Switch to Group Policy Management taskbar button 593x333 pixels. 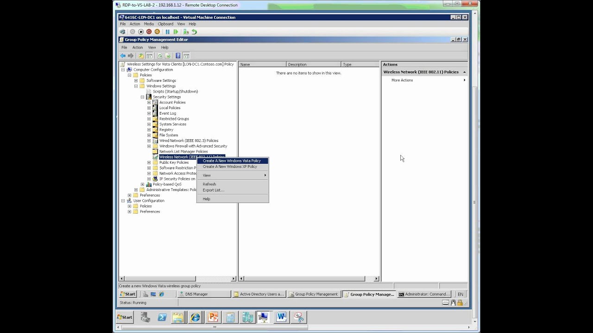click(314, 294)
